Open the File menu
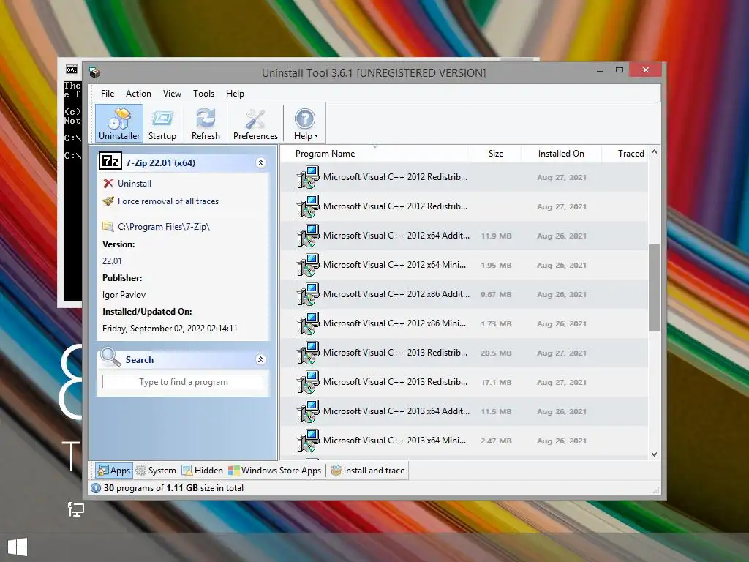Screen dimensions: 749x562 pyautogui.click(x=108, y=94)
